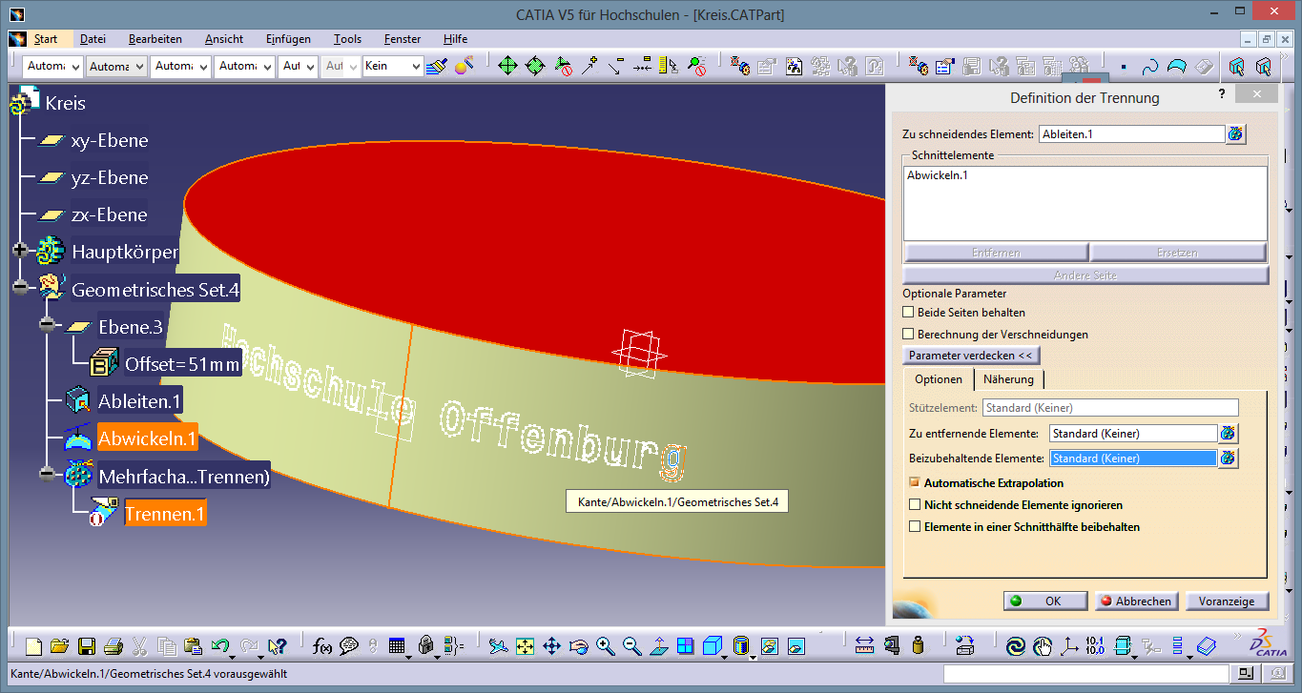Image resolution: width=1302 pixels, height=693 pixels.
Task: Select Trennen.1 in the specification tree
Action: 164,514
